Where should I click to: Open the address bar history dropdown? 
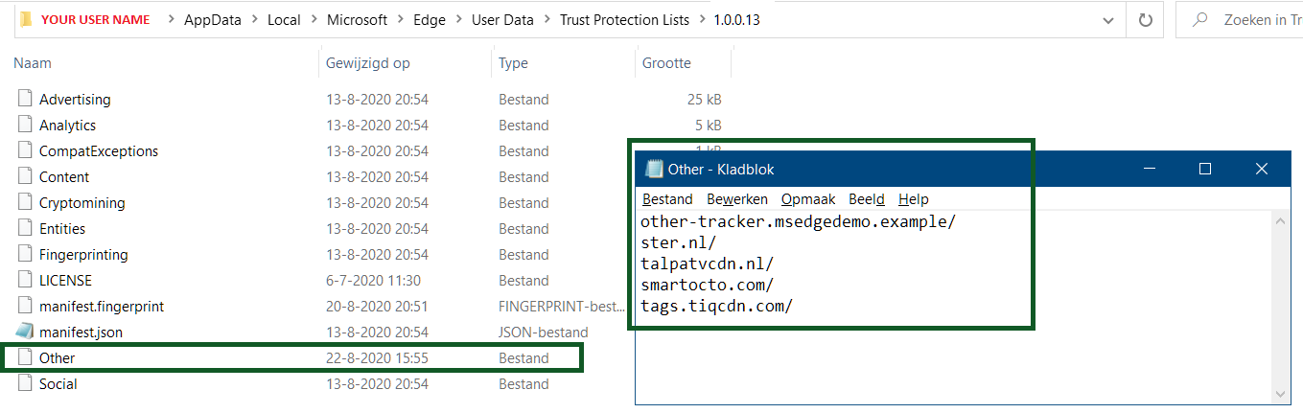[x=1108, y=19]
